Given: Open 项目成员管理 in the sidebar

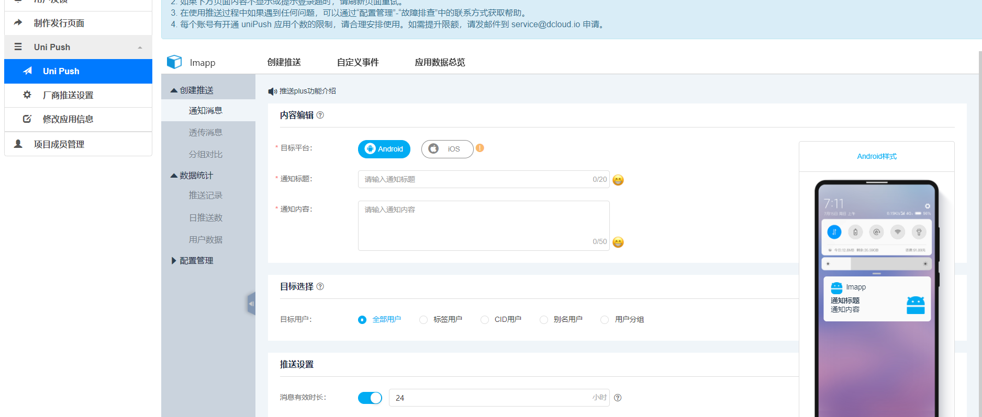Looking at the screenshot, I should (78, 144).
